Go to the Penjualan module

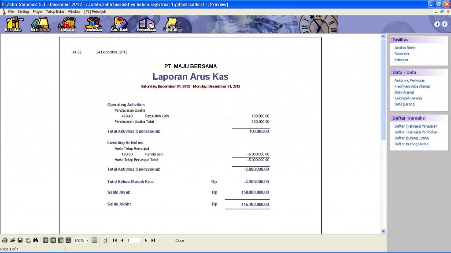pyautogui.click(x=67, y=24)
